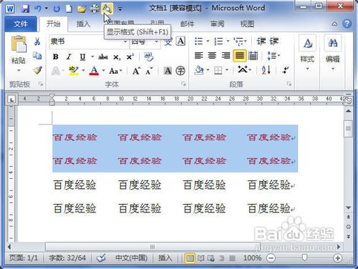The width and height of the screenshot is (358, 269).
Task: Adjust the zoom slider handle
Action: [x=304, y=258]
